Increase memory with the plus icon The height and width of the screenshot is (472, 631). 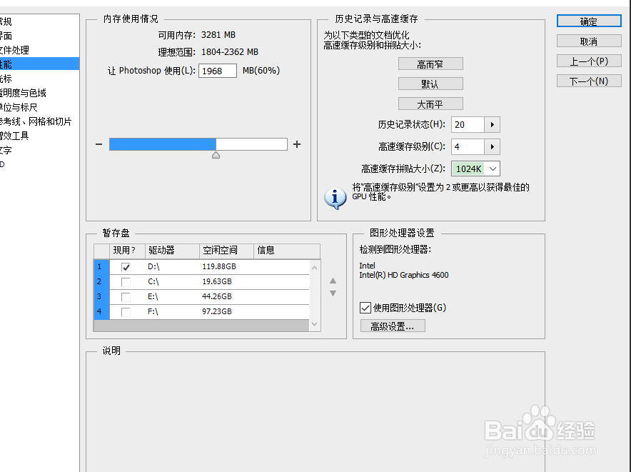tap(297, 144)
